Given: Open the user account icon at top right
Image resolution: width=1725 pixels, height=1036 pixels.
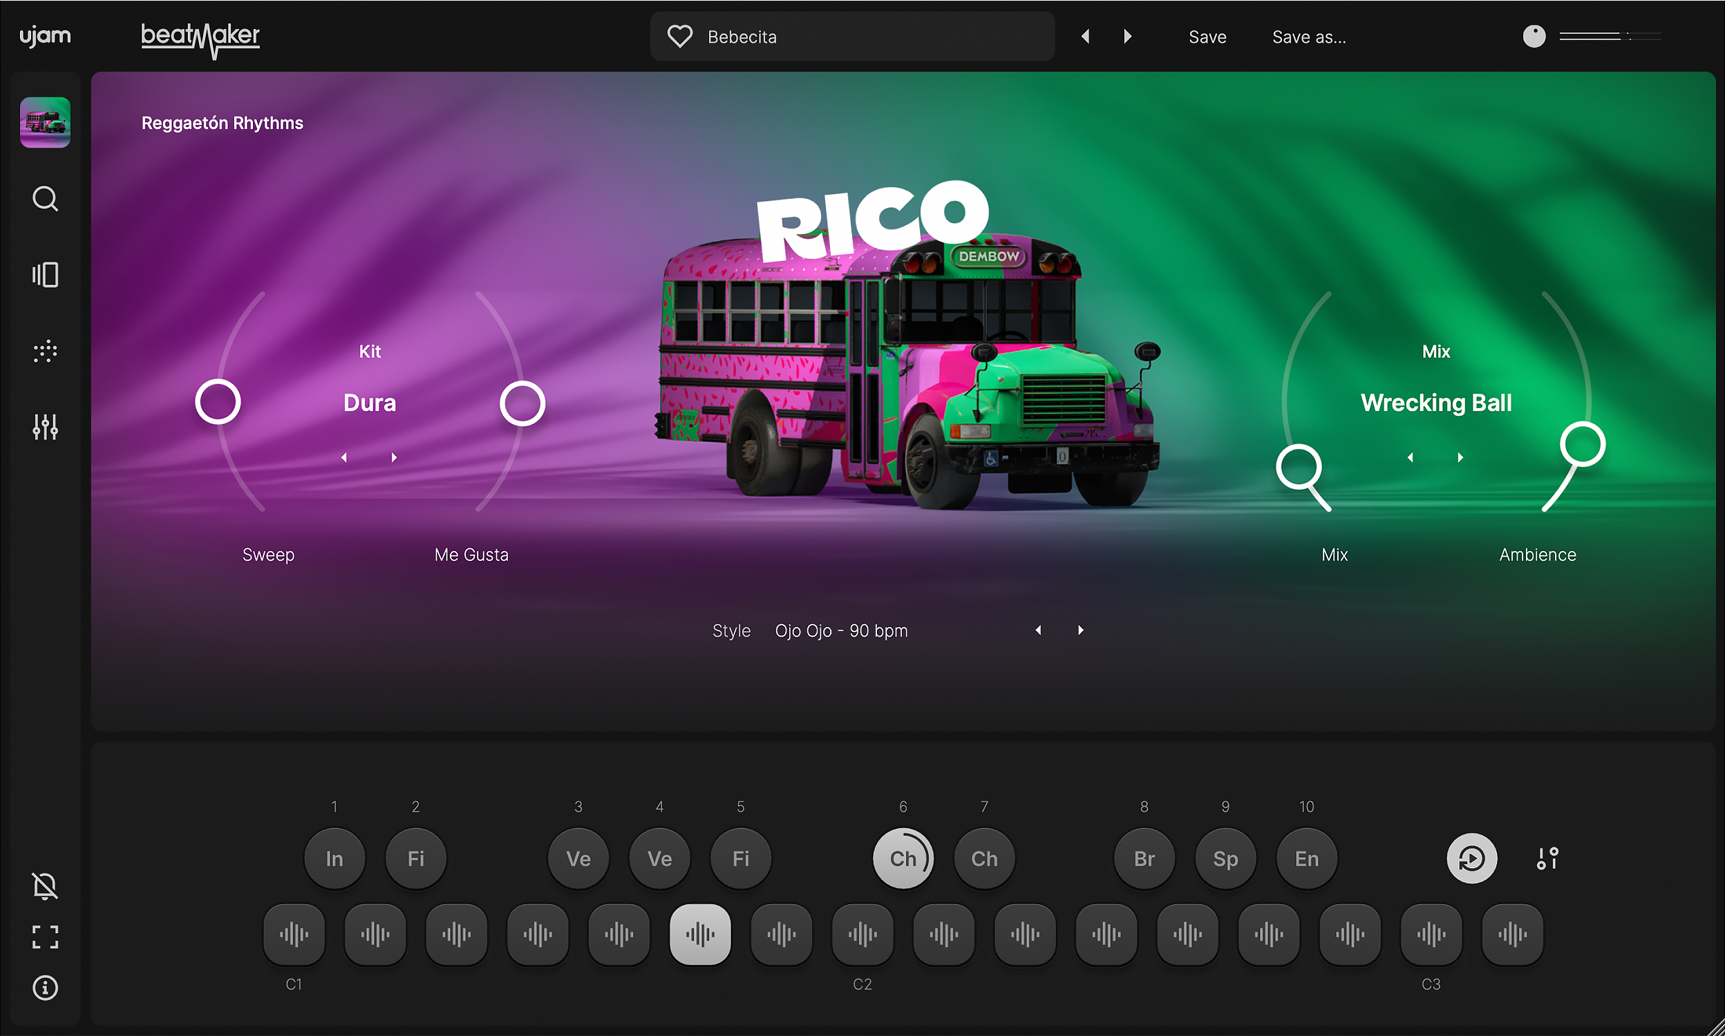Looking at the screenshot, I should click(1533, 36).
